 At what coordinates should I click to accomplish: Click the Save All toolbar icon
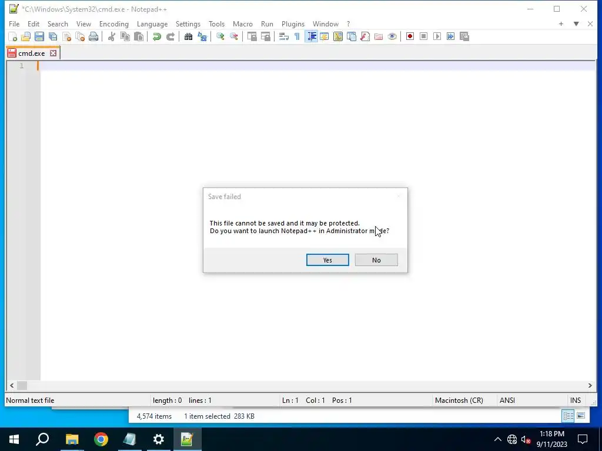point(53,36)
